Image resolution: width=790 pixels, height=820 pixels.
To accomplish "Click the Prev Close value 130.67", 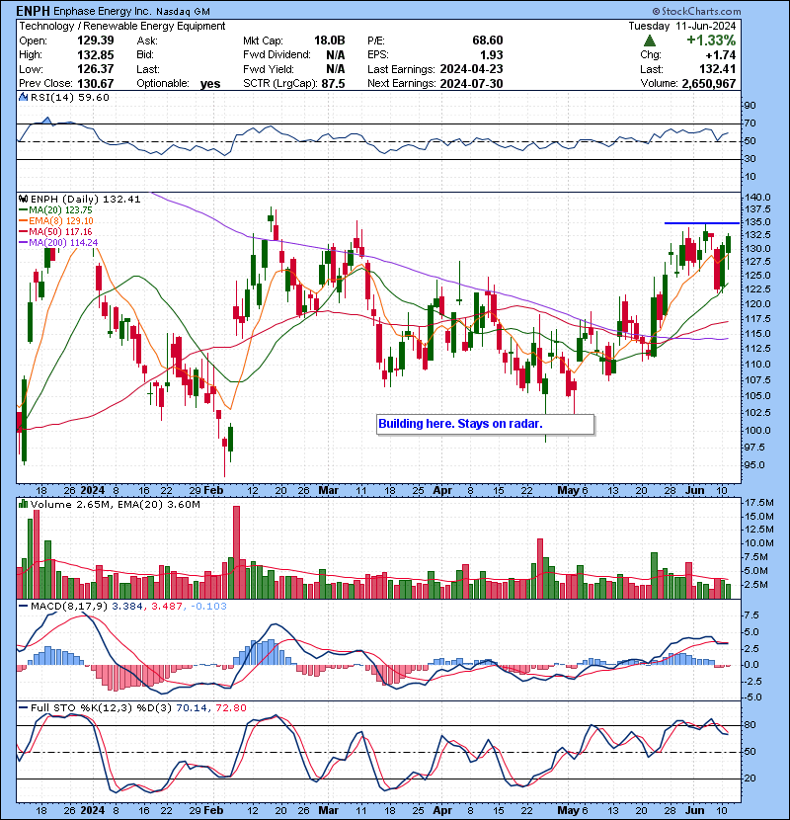I will click(96, 84).
